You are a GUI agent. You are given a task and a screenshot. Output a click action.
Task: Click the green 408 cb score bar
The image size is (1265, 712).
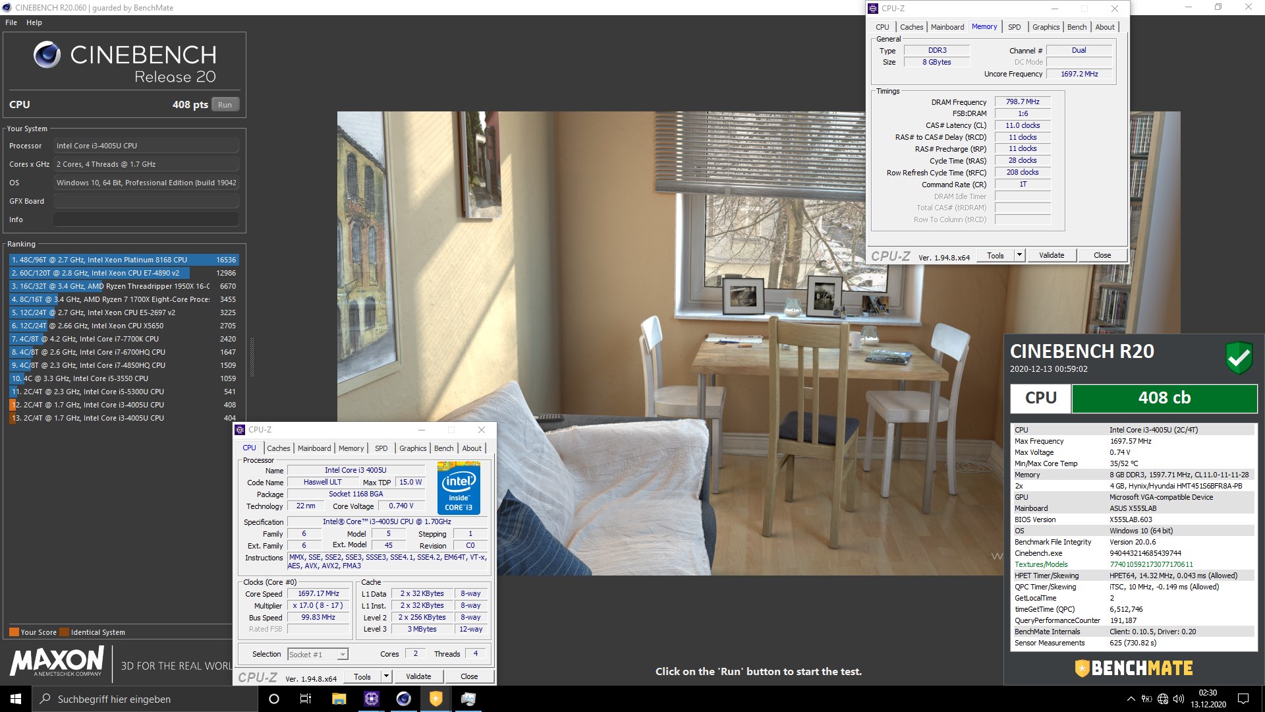tap(1164, 398)
